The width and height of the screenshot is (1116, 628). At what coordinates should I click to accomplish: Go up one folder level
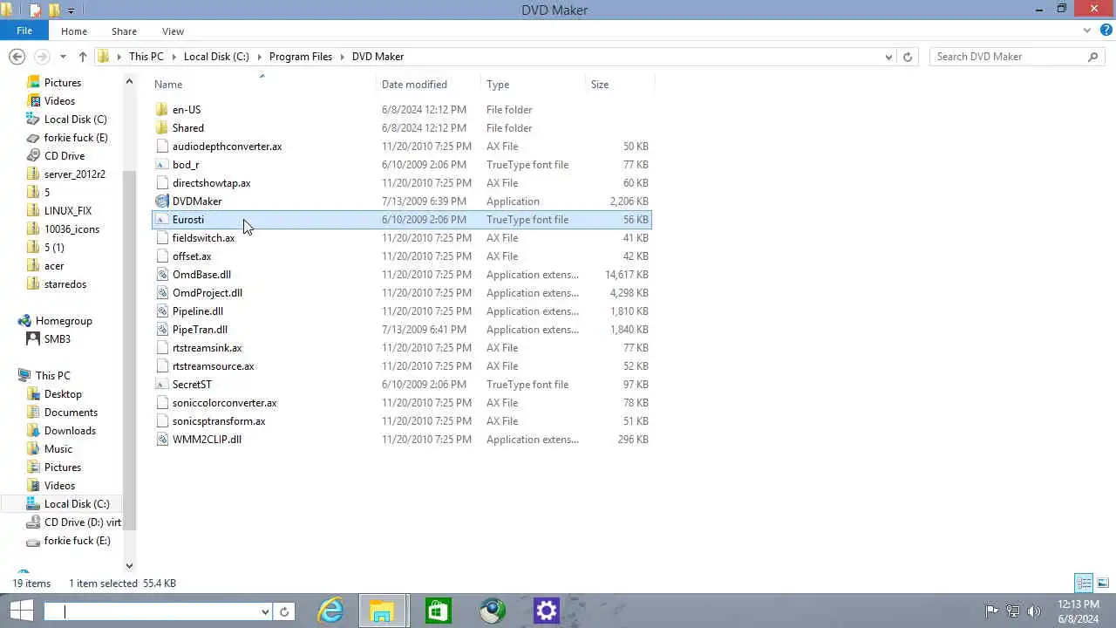tap(83, 57)
